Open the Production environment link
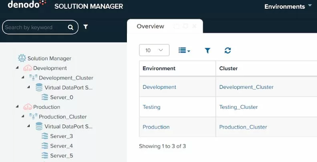This screenshot has width=317, height=162. (156, 127)
